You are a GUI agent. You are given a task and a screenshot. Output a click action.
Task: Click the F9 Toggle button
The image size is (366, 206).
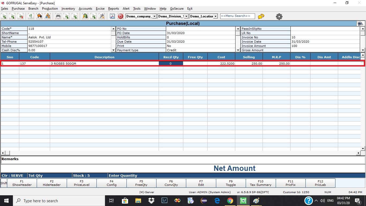[231, 183]
